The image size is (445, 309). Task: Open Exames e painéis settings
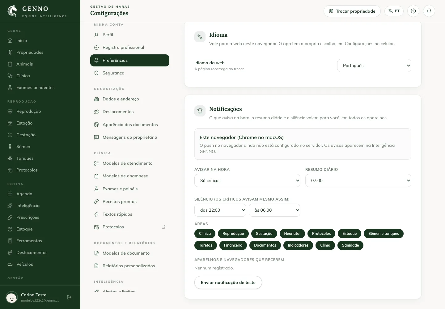point(130,189)
